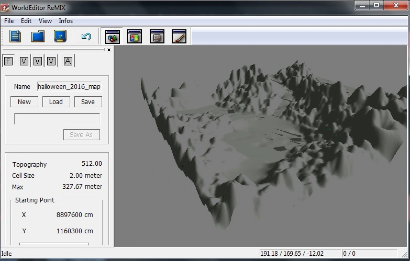Open the File menu
Image resolution: width=410 pixels, height=261 pixels.
[x=8, y=21]
